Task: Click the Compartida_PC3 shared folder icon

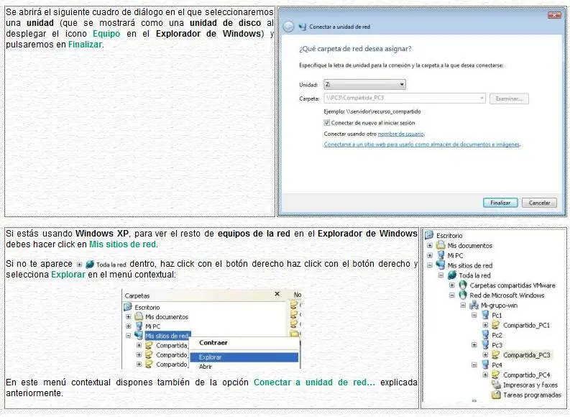Action: click(x=496, y=354)
